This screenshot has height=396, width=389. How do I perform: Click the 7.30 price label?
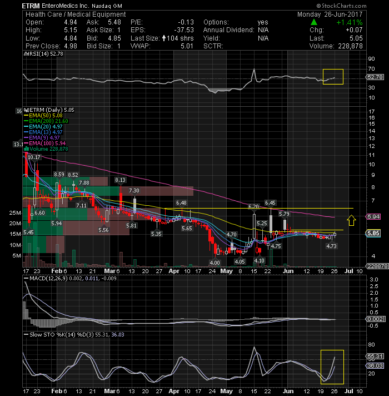(134, 190)
